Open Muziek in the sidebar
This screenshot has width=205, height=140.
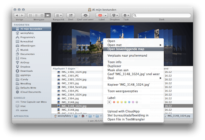tap(31, 50)
